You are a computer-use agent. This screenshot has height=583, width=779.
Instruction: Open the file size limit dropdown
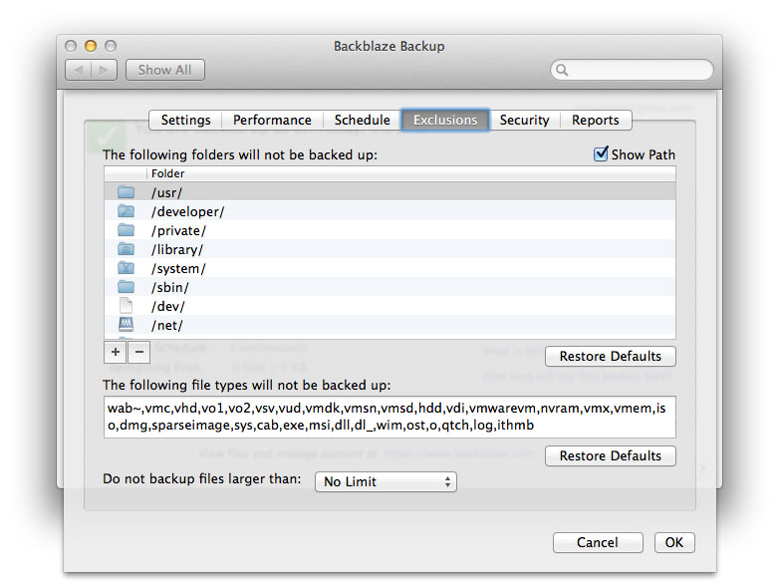point(386,481)
